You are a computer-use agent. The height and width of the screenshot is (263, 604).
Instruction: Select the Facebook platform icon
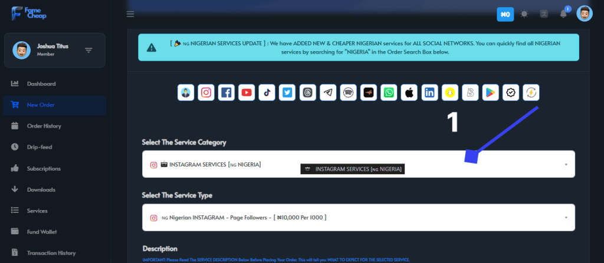226,92
